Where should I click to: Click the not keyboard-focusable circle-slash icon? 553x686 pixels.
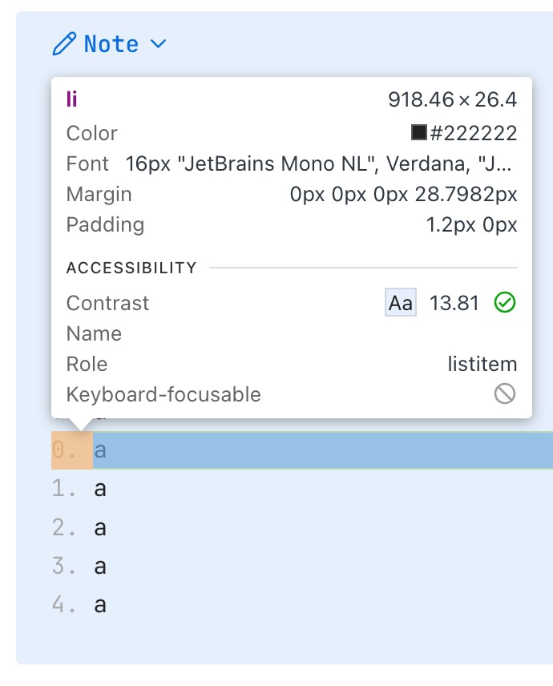click(505, 394)
